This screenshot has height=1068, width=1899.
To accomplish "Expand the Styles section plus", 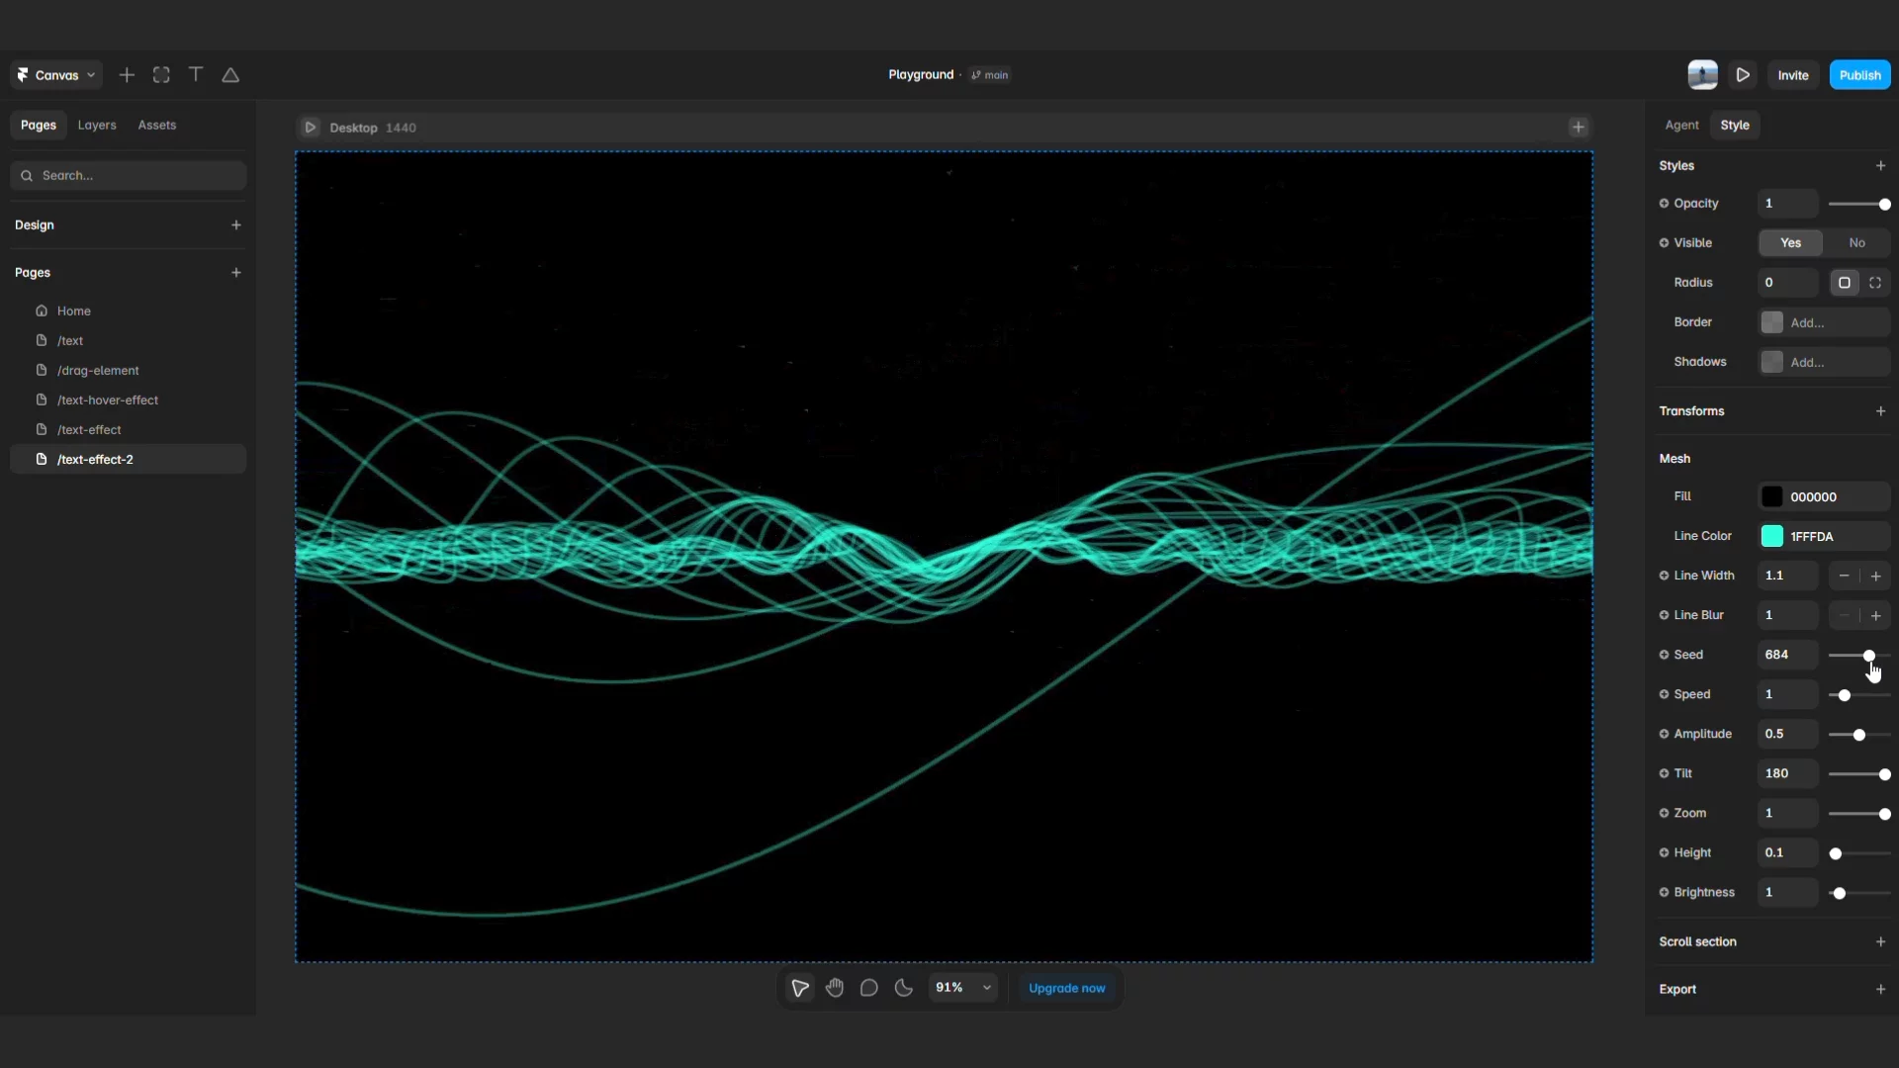I will tap(1880, 166).
